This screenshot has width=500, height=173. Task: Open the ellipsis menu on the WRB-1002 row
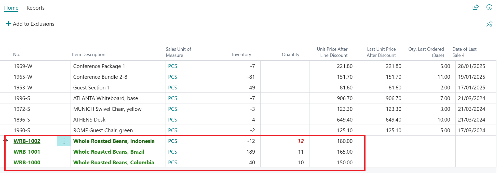tap(64, 141)
